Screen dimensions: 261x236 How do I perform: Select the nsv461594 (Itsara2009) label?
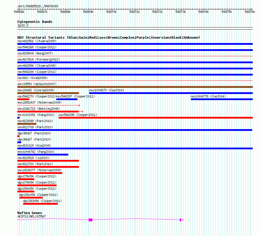[x=37, y=66]
